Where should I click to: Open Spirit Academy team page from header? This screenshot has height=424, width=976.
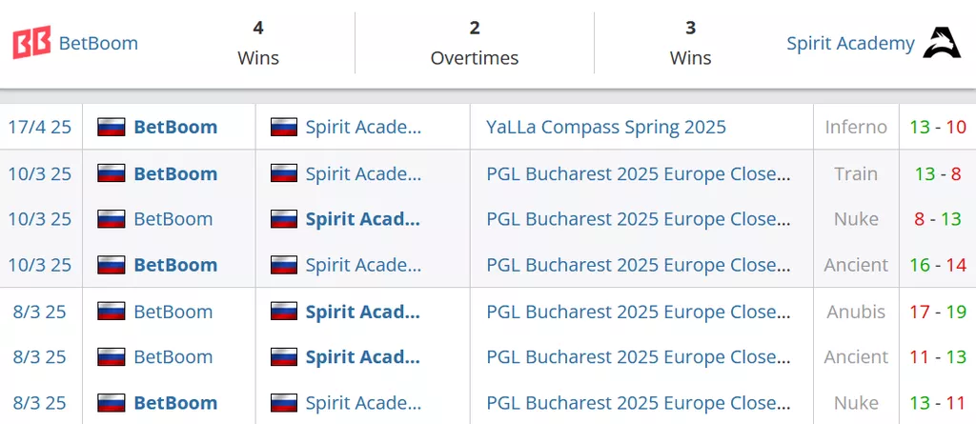(x=850, y=44)
